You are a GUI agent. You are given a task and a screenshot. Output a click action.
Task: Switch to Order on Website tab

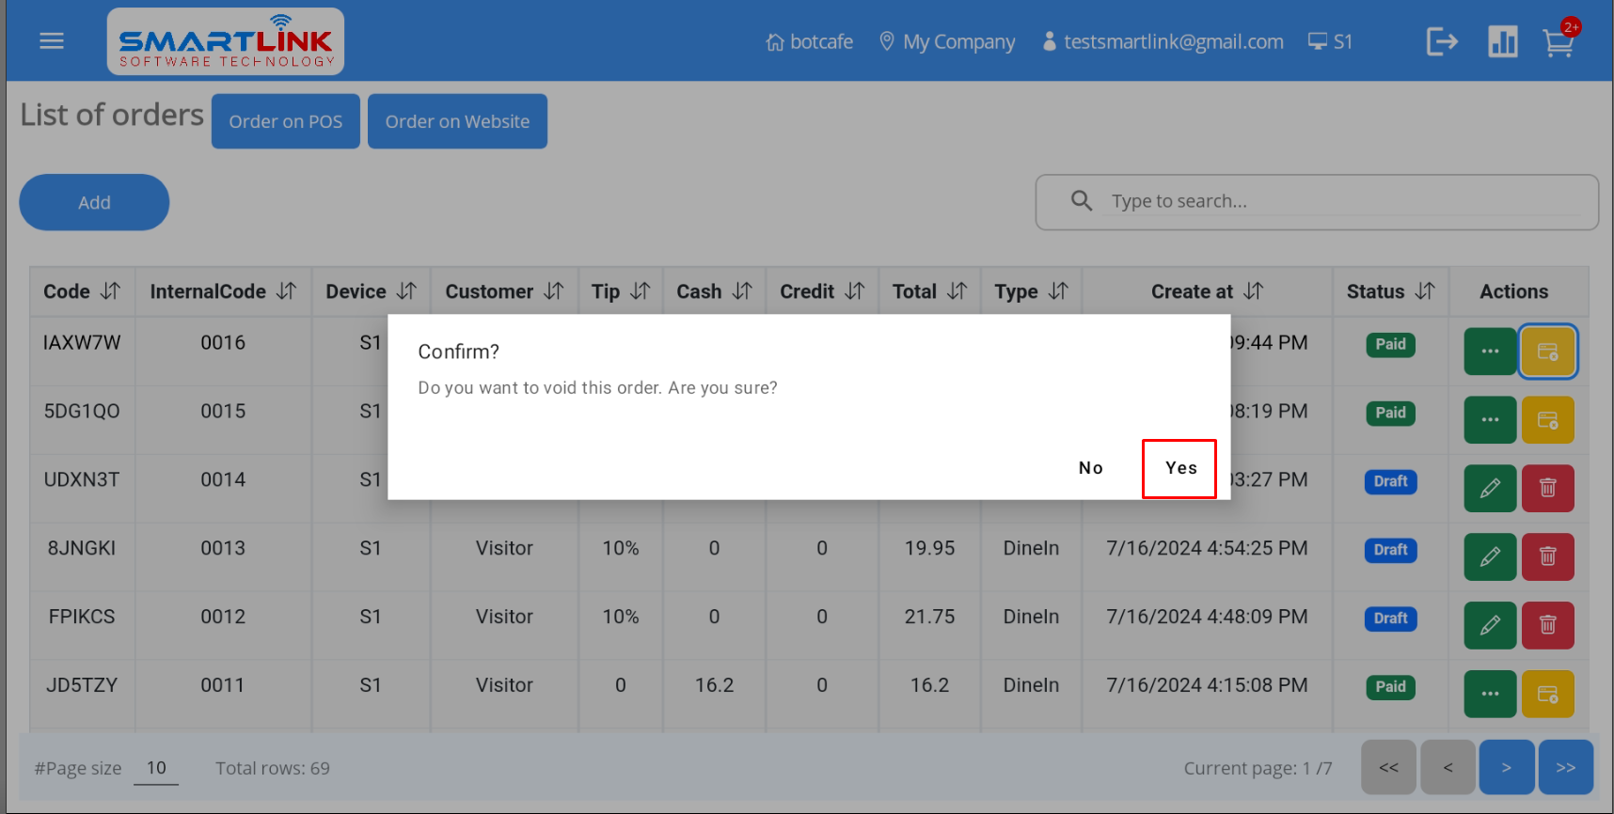point(457,121)
